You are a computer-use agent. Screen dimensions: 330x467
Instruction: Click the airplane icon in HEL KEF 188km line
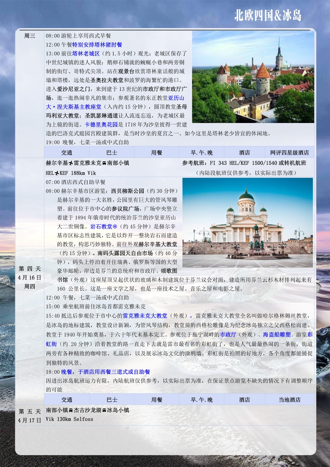pos(57,173)
